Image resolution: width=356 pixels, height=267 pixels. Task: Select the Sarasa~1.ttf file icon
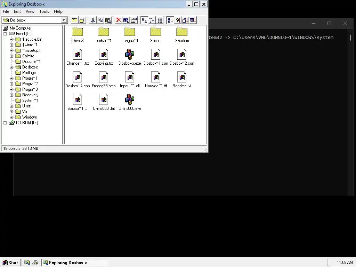[78, 103]
